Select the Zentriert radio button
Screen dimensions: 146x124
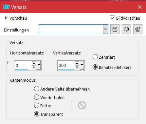click(95, 57)
